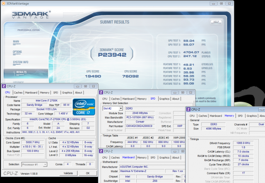Open Mainboard tab in the CPU window

pyautogui.click(x=31, y=93)
